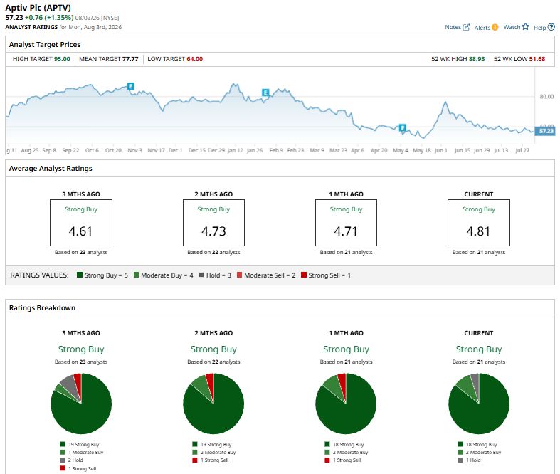The width and height of the screenshot is (560, 474).
Task: Click the earnings marker near Nov 3
Action: tap(131, 86)
